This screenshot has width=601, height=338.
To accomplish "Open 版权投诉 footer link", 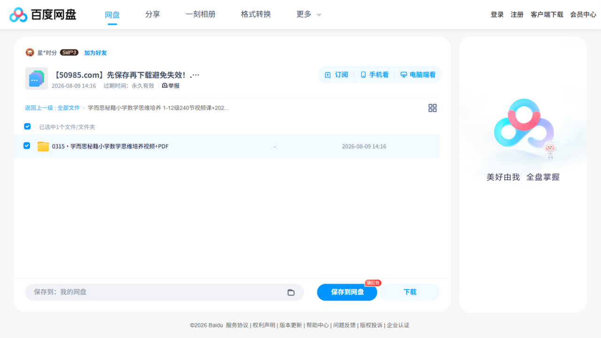I will 371,325.
